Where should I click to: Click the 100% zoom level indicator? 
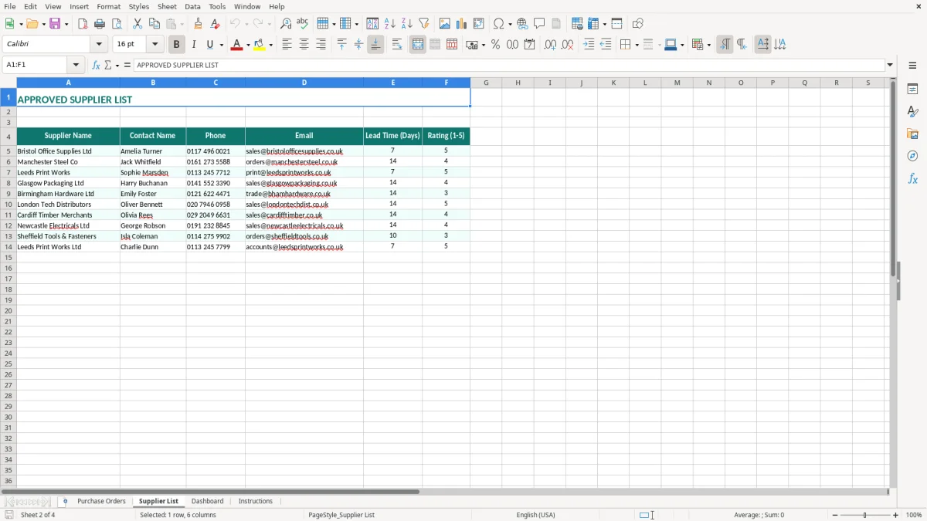coord(914,515)
